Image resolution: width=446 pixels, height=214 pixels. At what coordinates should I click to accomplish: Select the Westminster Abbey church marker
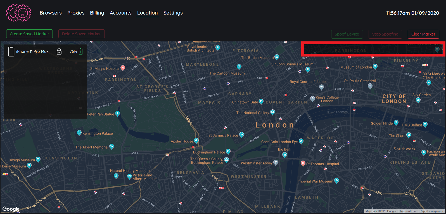(276, 163)
